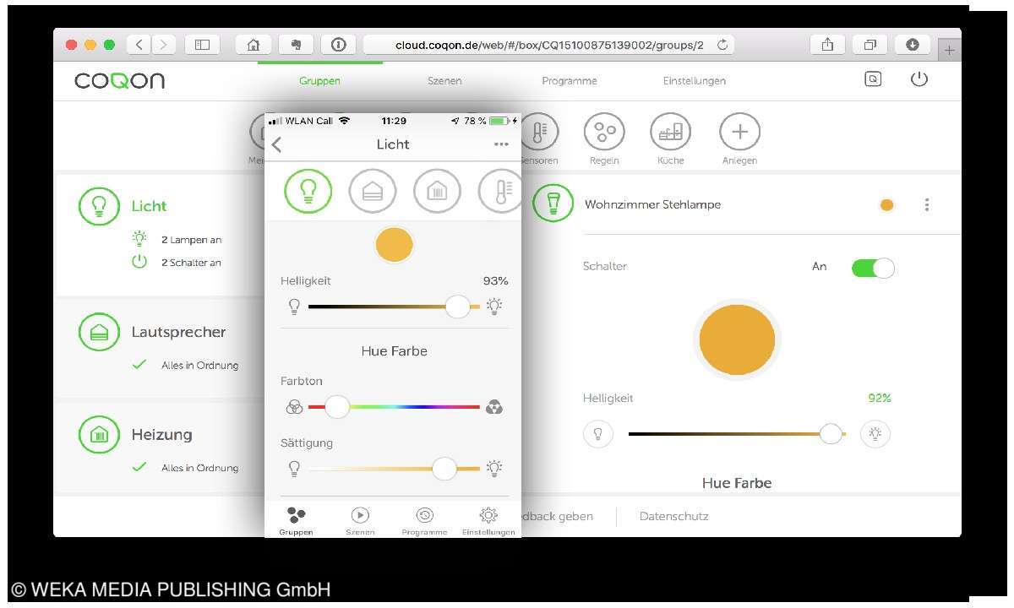
Task: Toggle the Safari sidebar button
Action: coord(202,45)
